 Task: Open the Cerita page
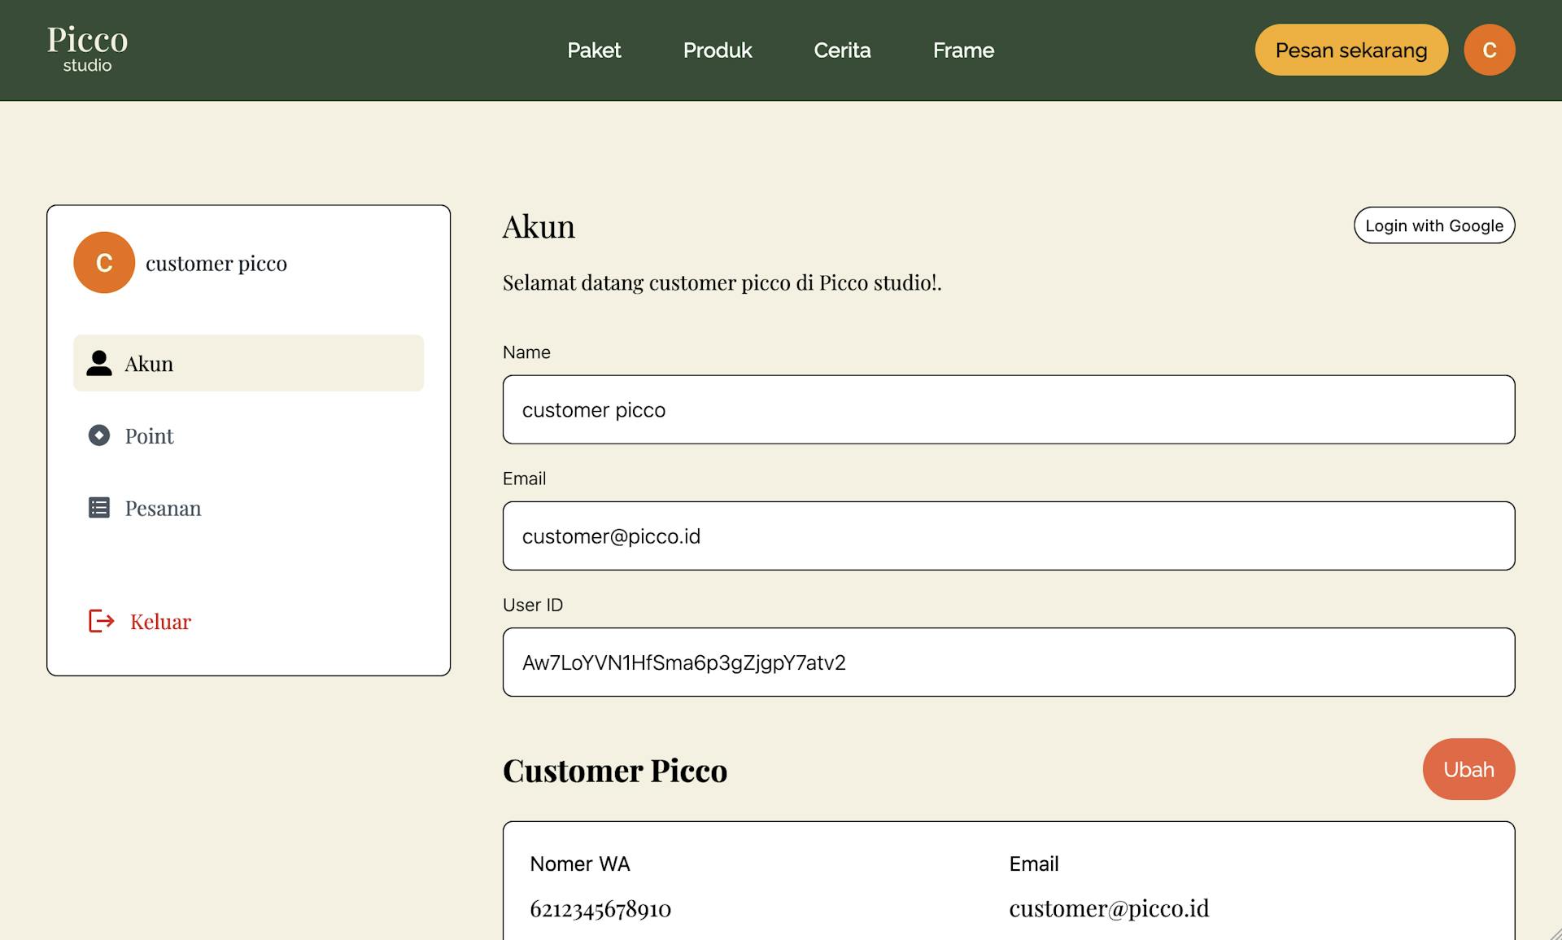pyautogui.click(x=842, y=50)
